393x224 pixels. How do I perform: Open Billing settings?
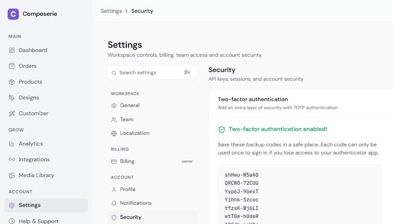pyautogui.click(x=152, y=161)
